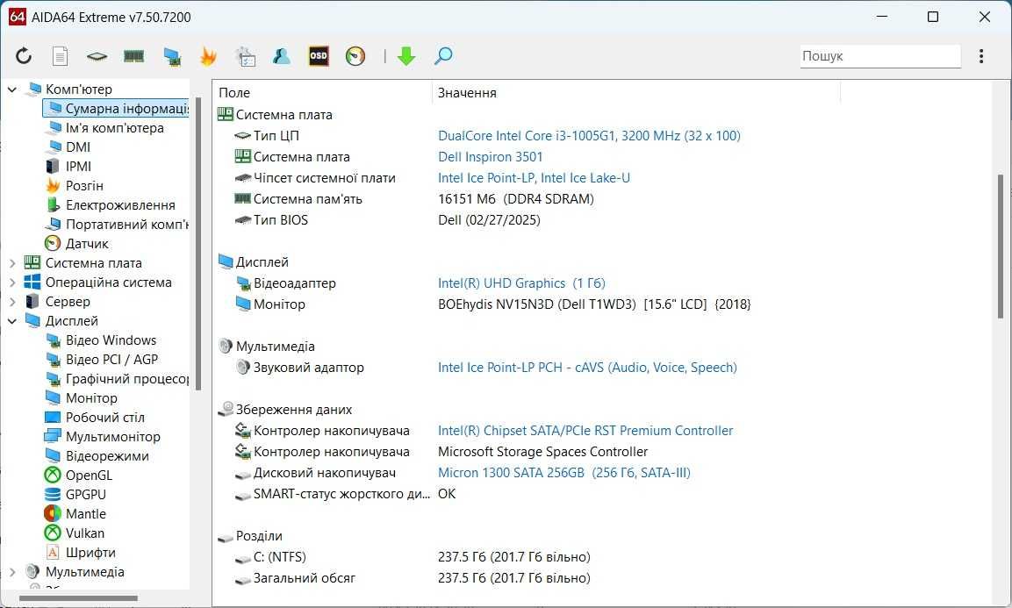Click the tree pane horizontal scrollbar

tap(78, 598)
